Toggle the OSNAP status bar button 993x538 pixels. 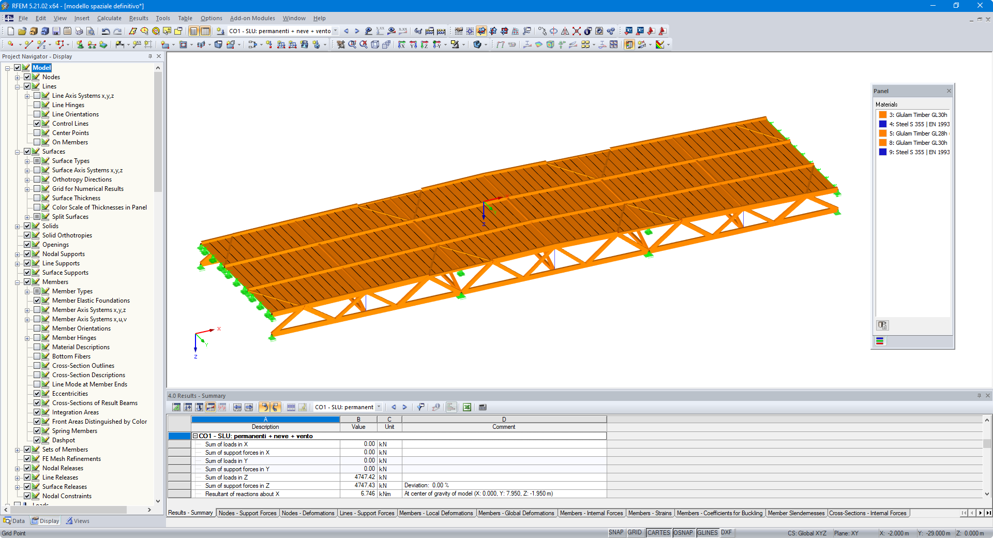click(683, 533)
